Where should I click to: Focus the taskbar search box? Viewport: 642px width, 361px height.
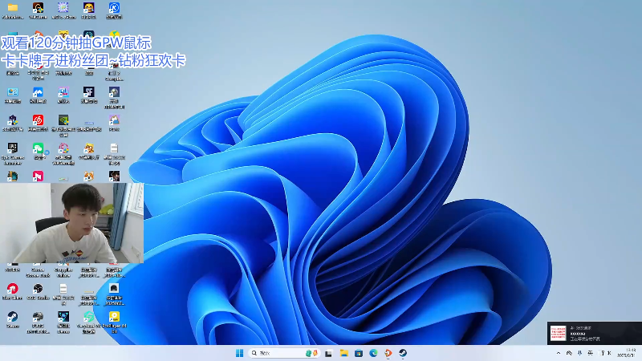click(x=283, y=353)
